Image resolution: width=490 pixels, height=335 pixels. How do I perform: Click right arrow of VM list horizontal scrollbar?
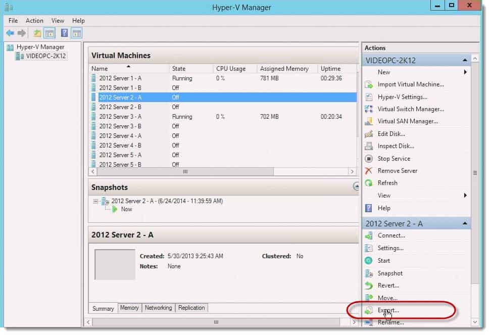pyautogui.click(x=352, y=172)
